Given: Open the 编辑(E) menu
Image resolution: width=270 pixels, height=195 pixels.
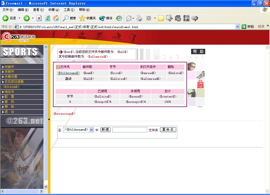Looking at the screenshot, I should pos(23,10).
